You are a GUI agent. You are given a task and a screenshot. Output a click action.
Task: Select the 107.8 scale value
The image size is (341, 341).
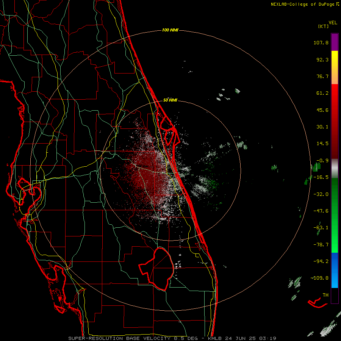[321, 42]
